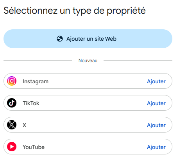The image size is (179, 165).
Task: Add an Instagram property via Ajouter
Action: pos(156,81)
